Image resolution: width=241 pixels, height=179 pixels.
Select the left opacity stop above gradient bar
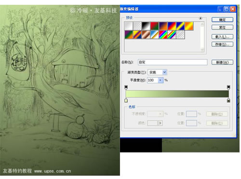click(126, 87)
